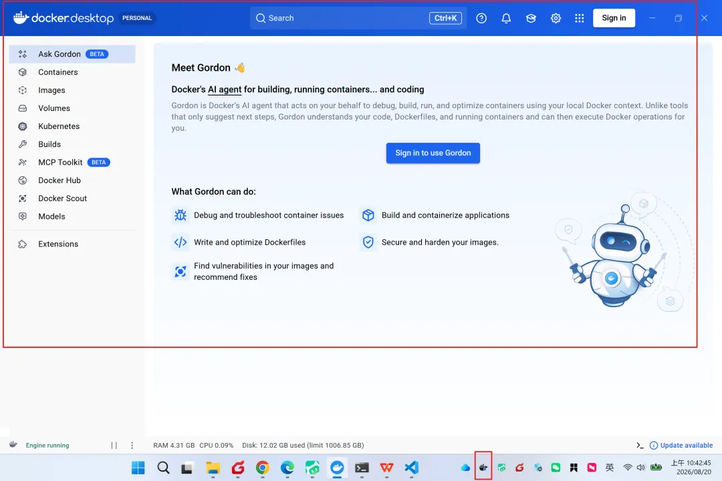
Task: Focus the Search field in the header
Action: point(358,18)
